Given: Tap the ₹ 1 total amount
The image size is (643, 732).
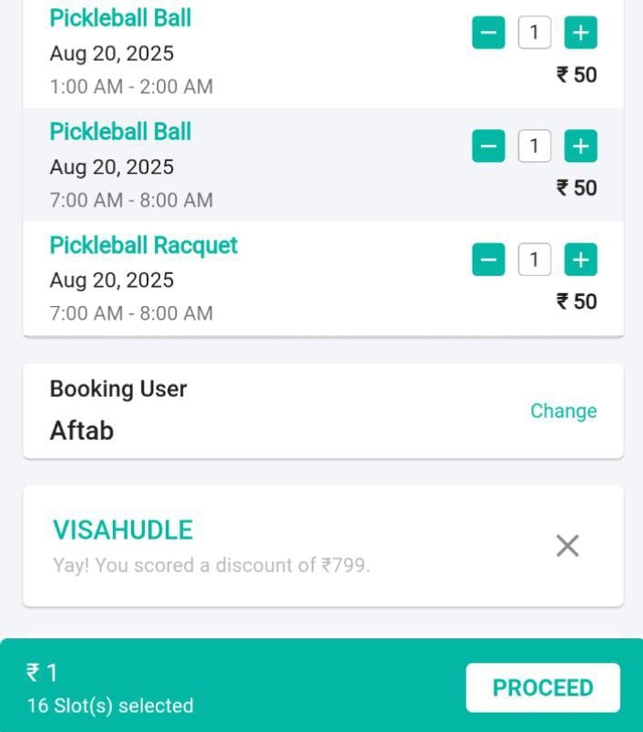Looking at the screenshot, I should 42,673.
